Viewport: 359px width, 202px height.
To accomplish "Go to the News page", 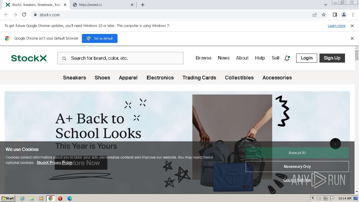I will tap(224, 58).
